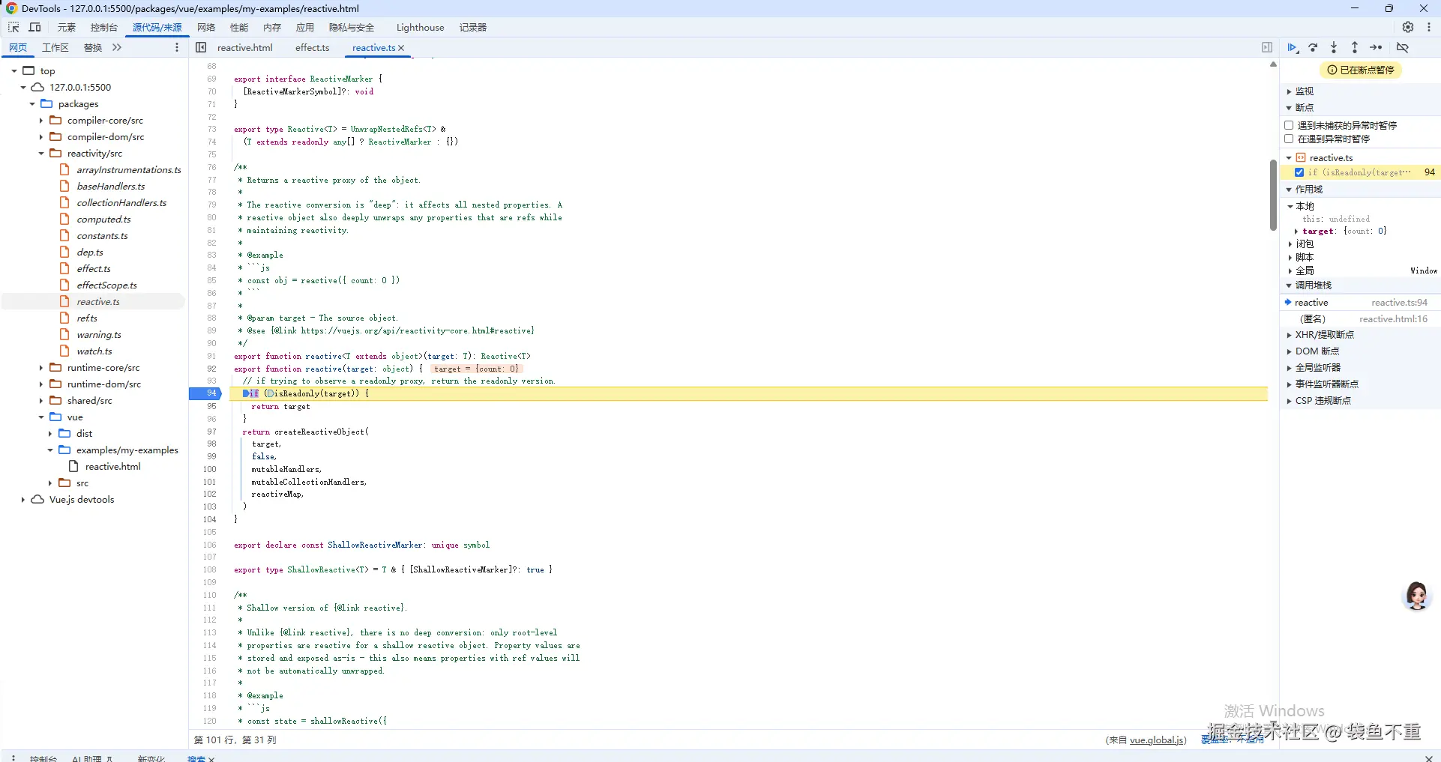Resume script execution
Viewport: 1441px width, 762px height.
click(1293, 48)
